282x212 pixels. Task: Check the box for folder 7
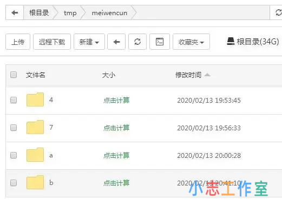coord(14,128)
